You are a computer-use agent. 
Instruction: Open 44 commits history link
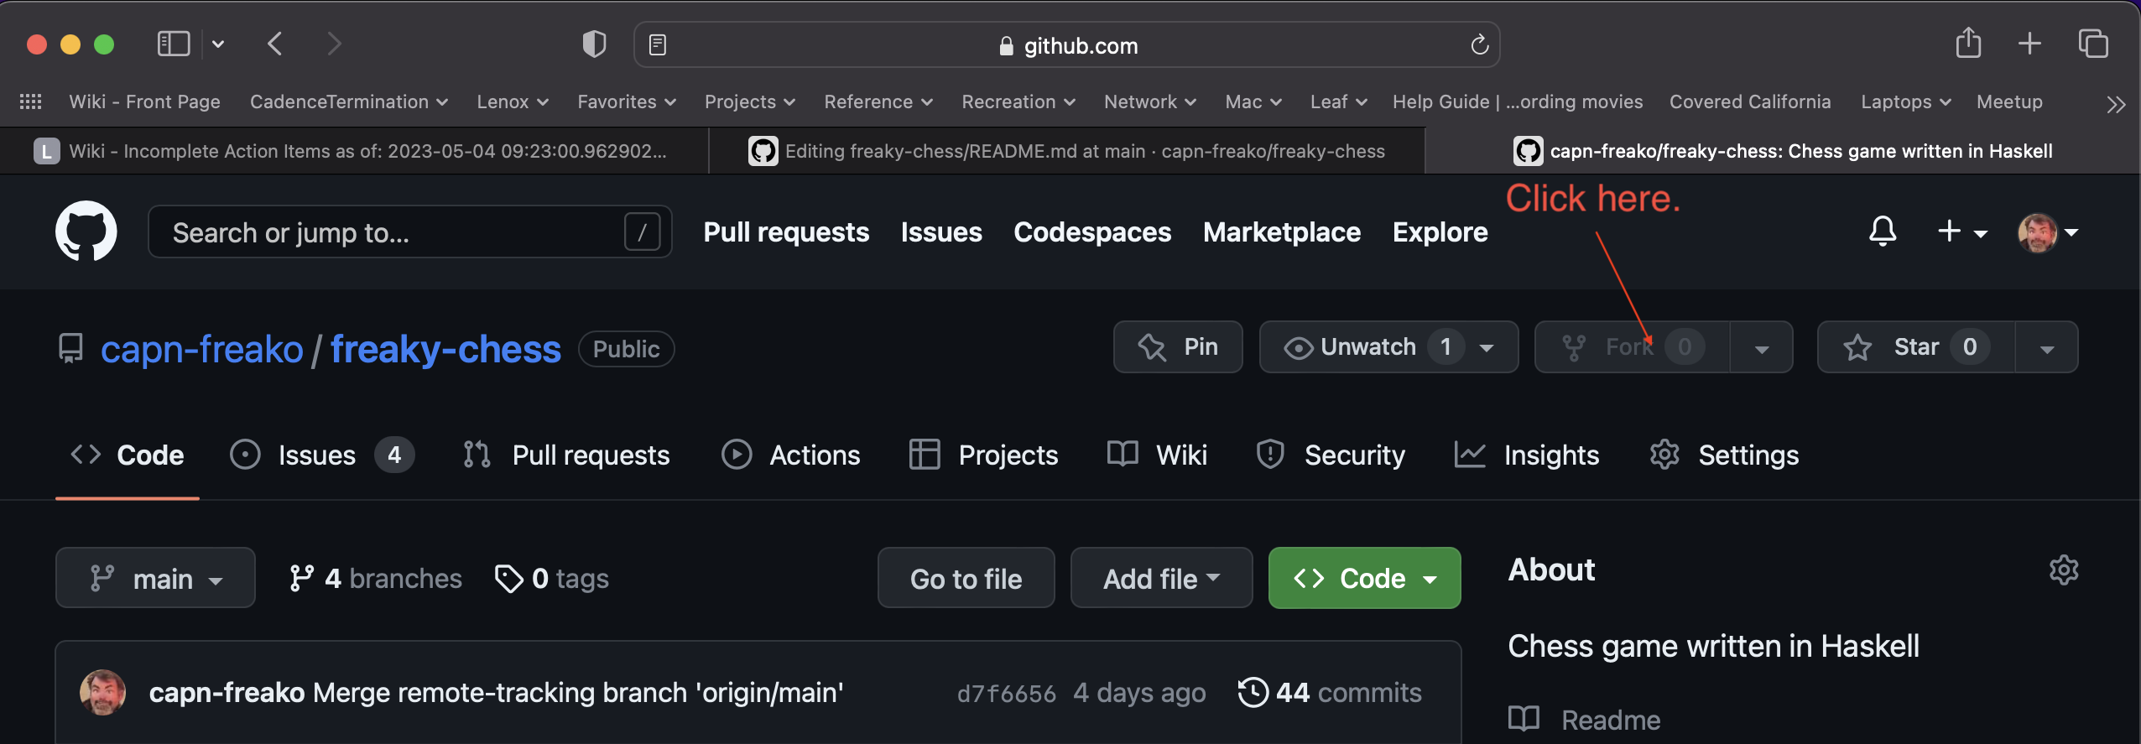point(1330,693)
